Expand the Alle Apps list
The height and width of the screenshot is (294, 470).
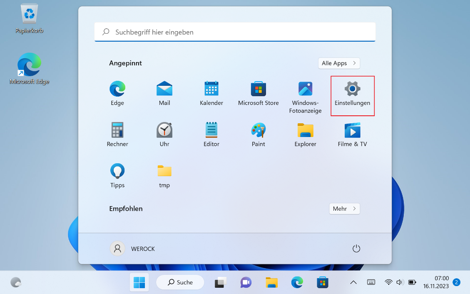[339, 63]
